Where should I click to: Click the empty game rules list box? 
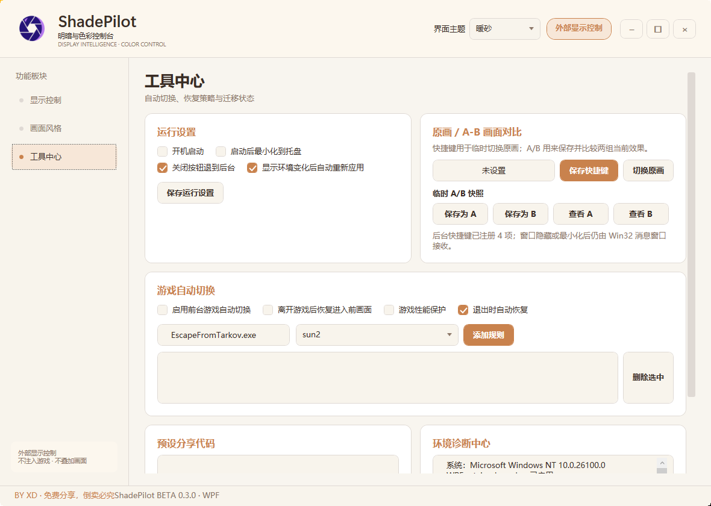click(x=387, y=377)
